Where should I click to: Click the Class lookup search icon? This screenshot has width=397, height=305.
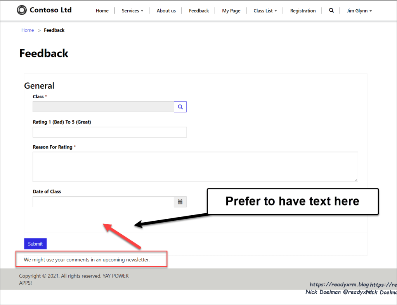[x=180, y=107]
